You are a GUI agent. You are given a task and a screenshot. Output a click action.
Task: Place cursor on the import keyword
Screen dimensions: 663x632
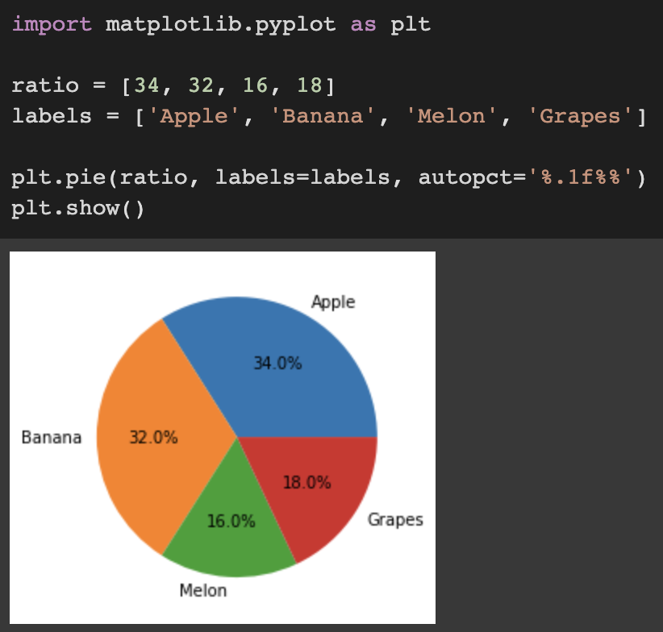pyautogui.click(x=52, y=24)
